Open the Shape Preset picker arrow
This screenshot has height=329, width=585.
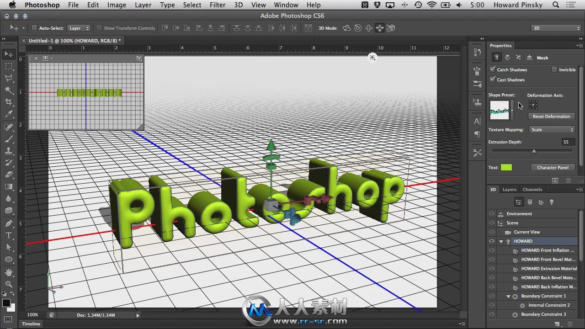point(512,111)
